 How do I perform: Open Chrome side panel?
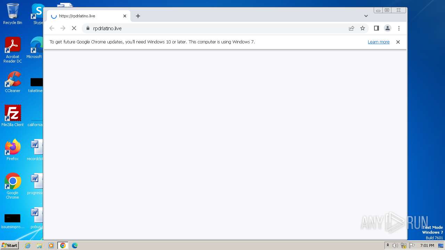click(377, 28)
